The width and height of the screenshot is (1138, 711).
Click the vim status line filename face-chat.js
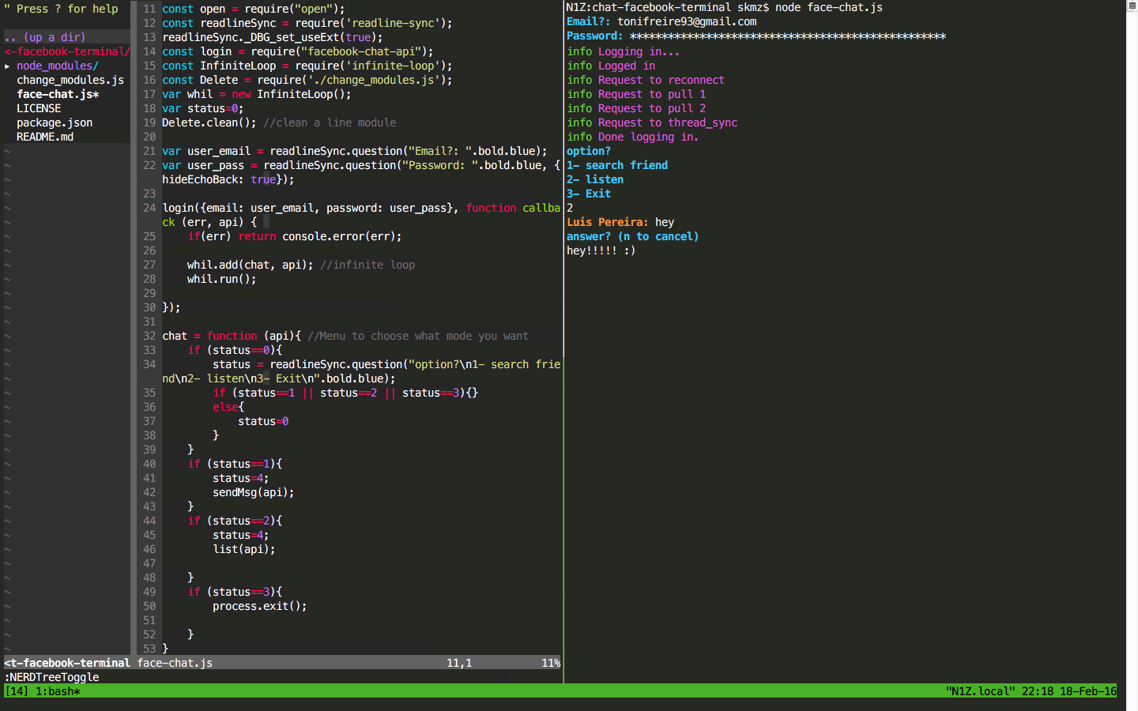pos(175,663)
